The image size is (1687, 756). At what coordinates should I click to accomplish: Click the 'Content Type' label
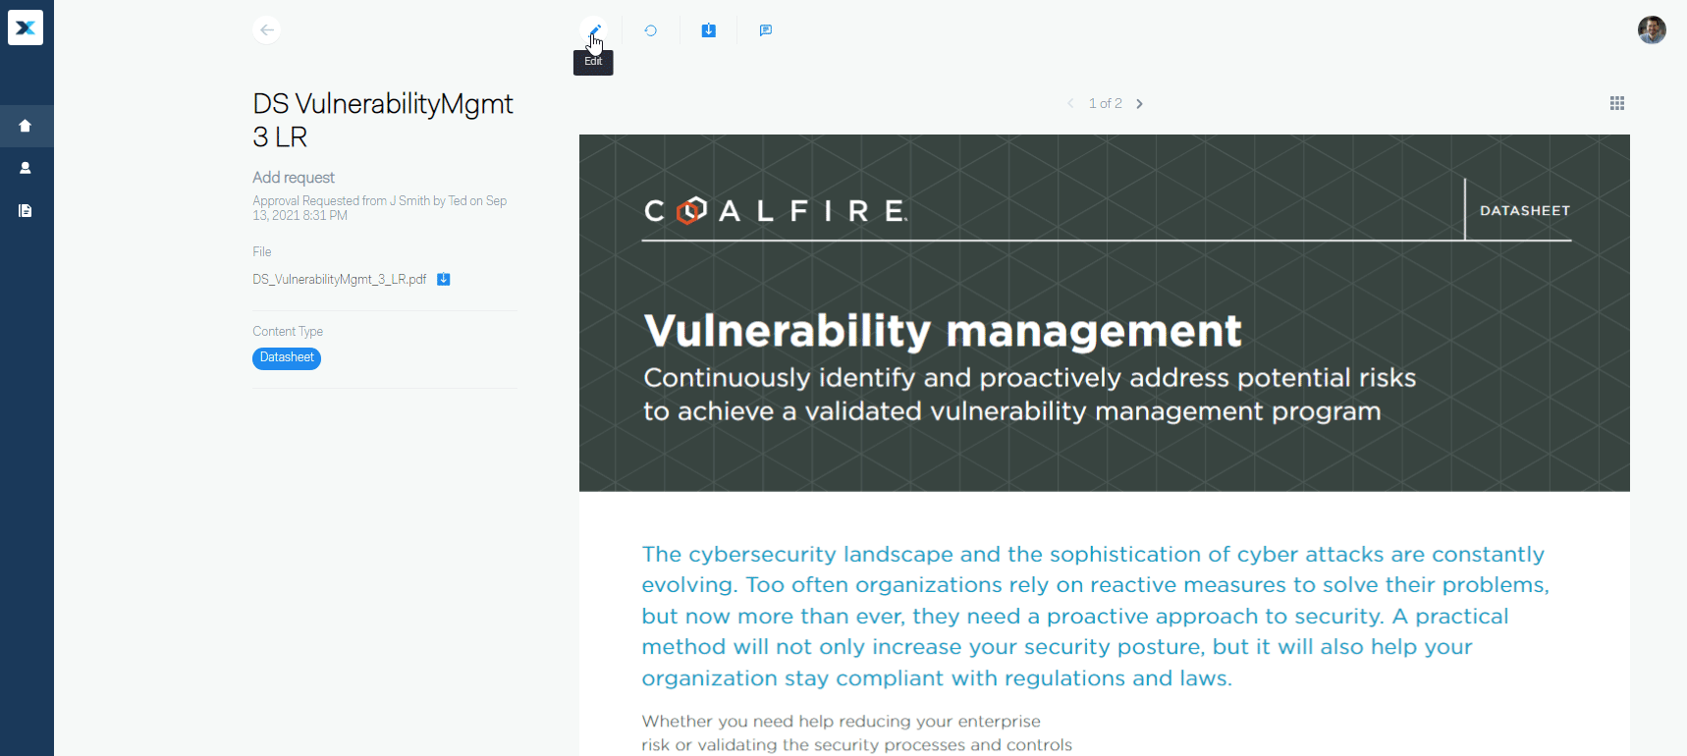point(288,332)
